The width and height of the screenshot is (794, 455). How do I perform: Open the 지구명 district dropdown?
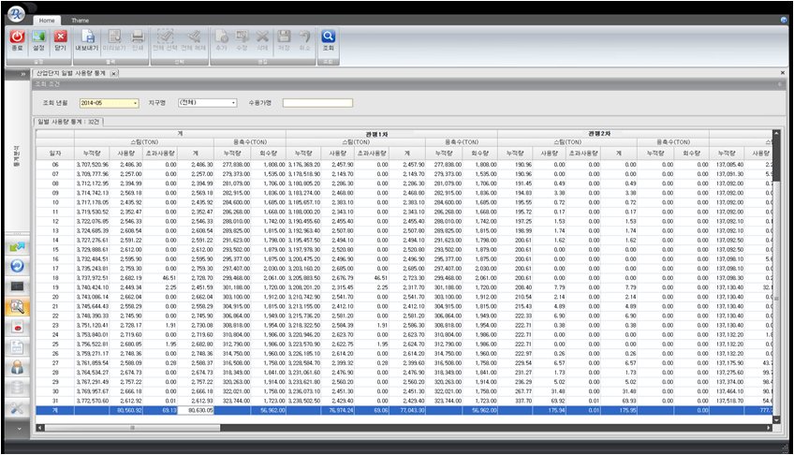pos(213,103)
